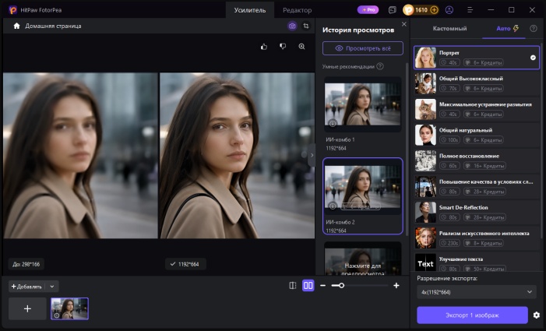
Task: Select the Общий Высококлассный model
Action: [x=477, y=83]
